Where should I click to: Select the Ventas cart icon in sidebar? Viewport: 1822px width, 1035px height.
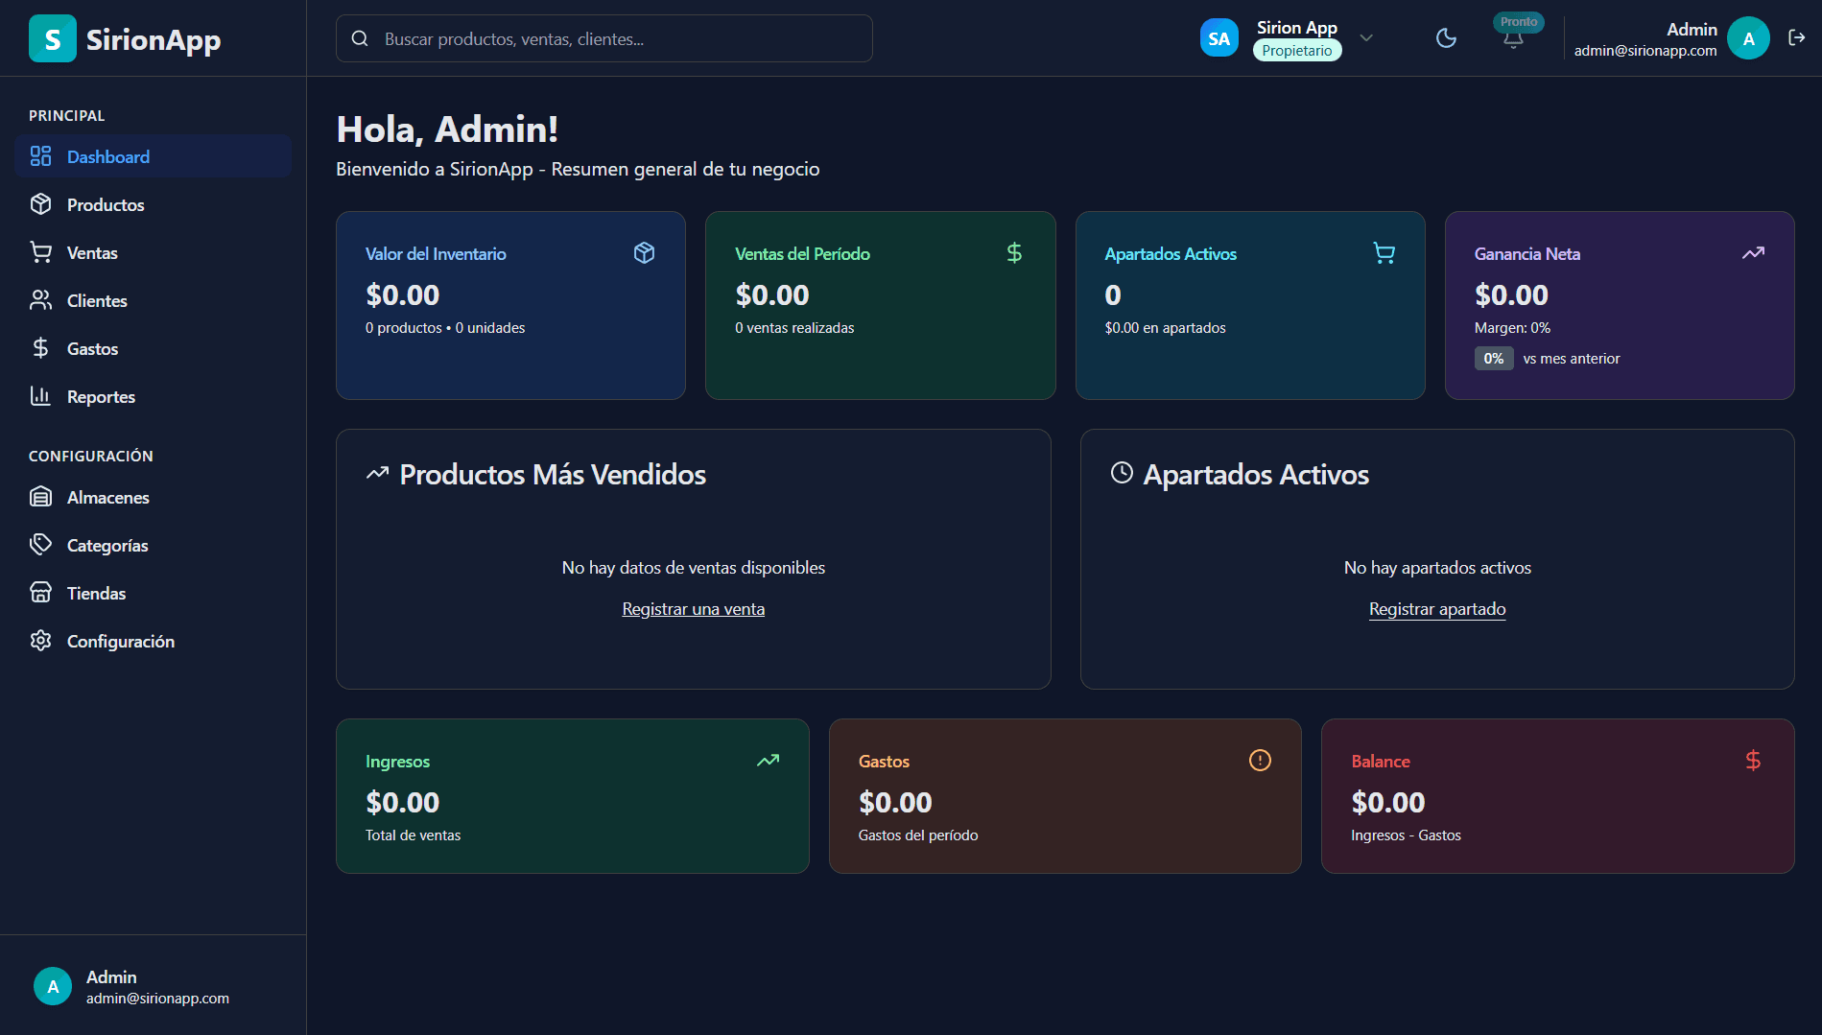click(x=40, y=251)
